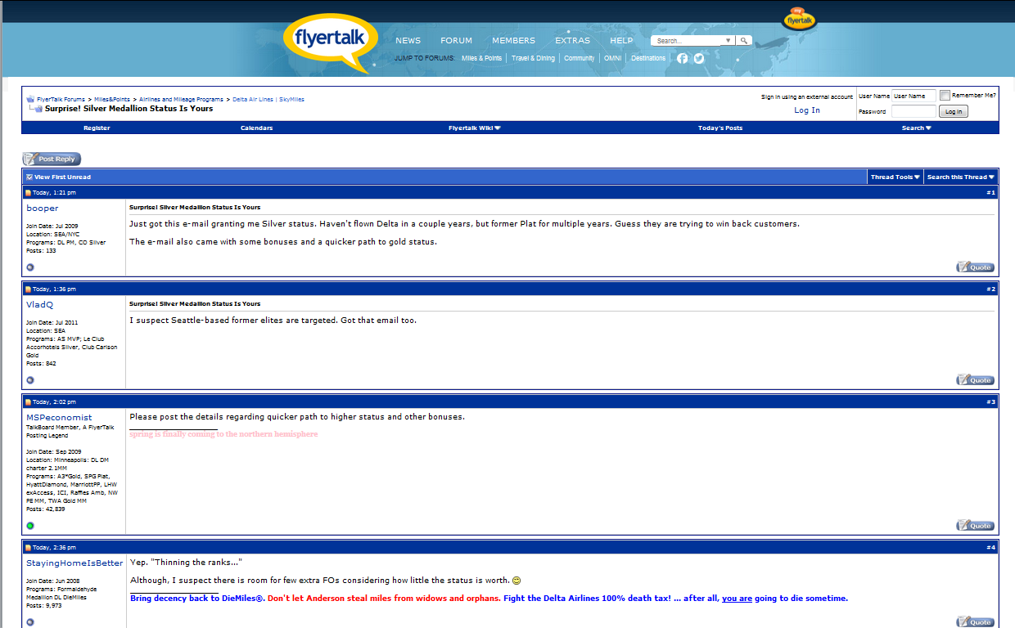Click the FlyerTalk logo speech bubble
Image resolution: width=1015 pixels, height=628 pixels.
point(331,43)
